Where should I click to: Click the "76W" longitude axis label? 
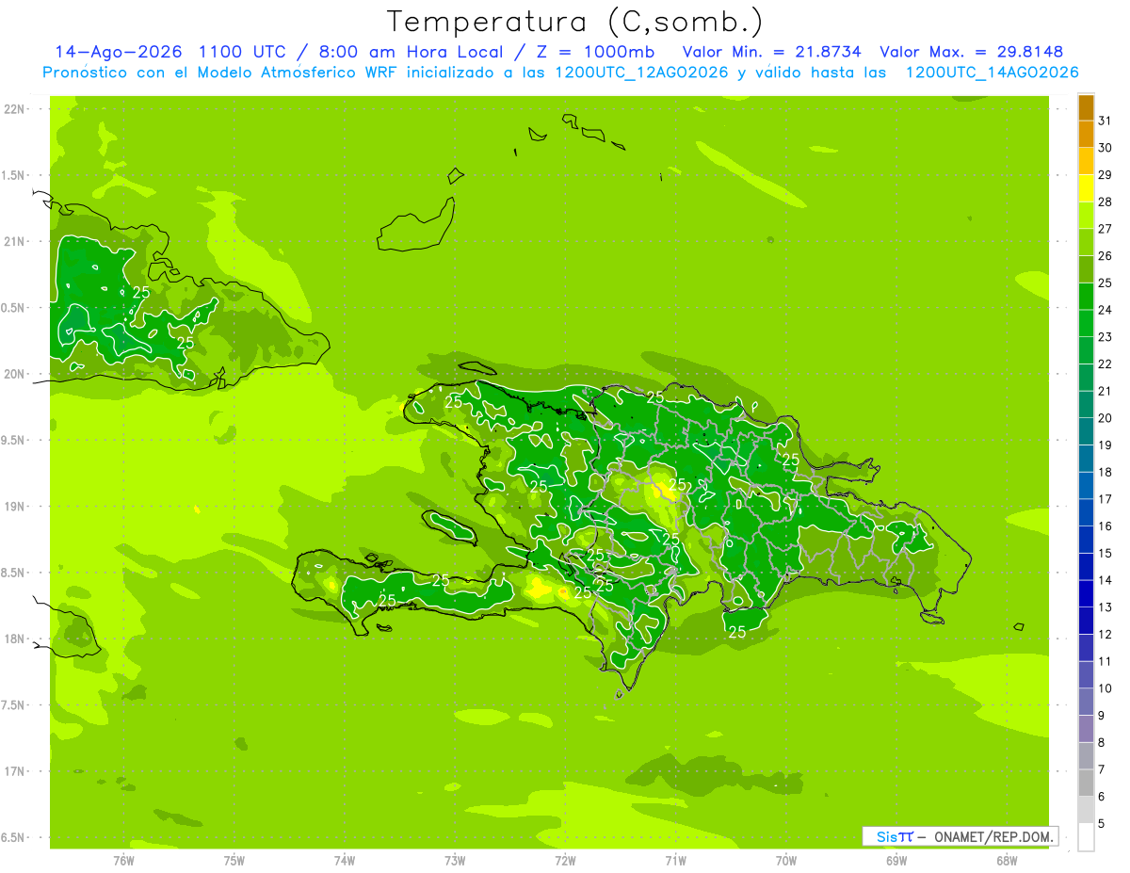click(123, 860)
